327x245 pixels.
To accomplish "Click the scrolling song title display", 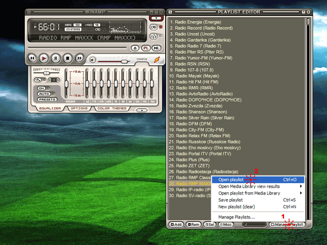I will point(87,38).
